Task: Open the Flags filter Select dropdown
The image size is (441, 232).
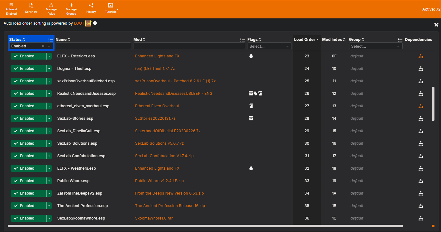Action: pos(269,46)
